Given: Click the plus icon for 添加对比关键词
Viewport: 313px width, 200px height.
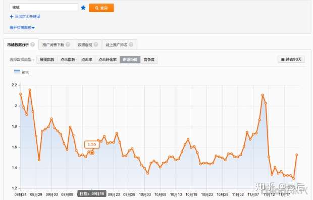Looking at the screenshot, I should point(12,17).
